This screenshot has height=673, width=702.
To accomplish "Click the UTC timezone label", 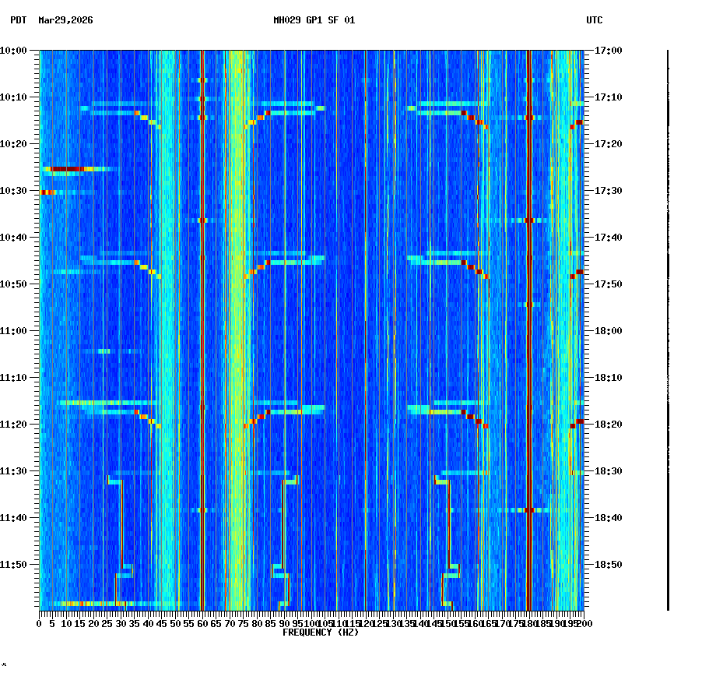I will click(594, 22).
